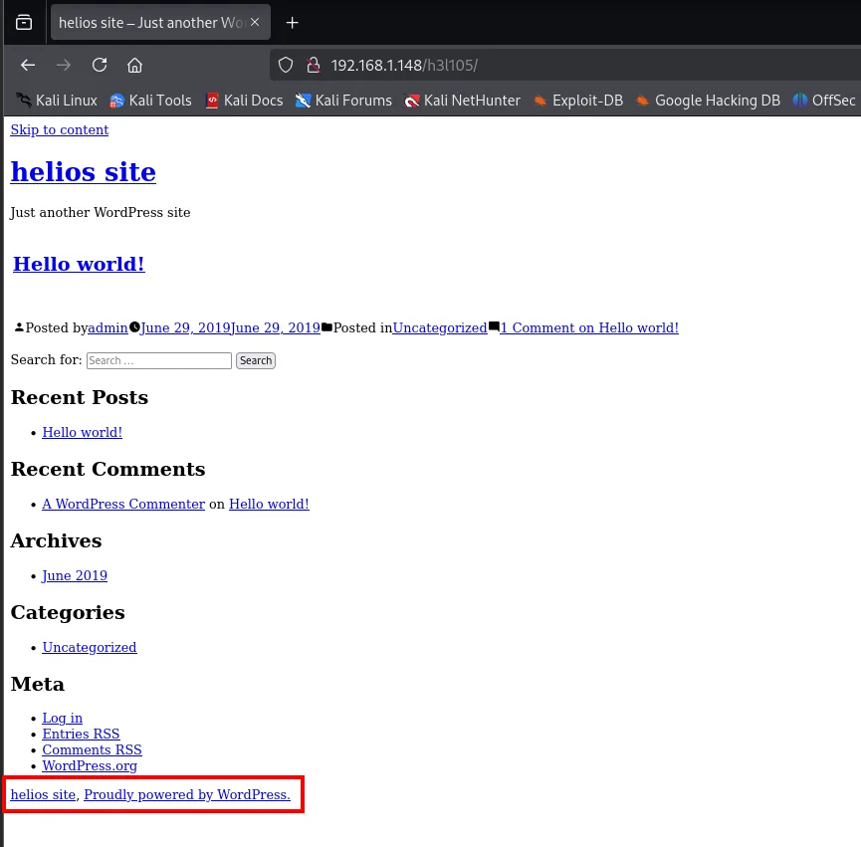
Task: Click the Log in link
Action: (x=62, y=718)
